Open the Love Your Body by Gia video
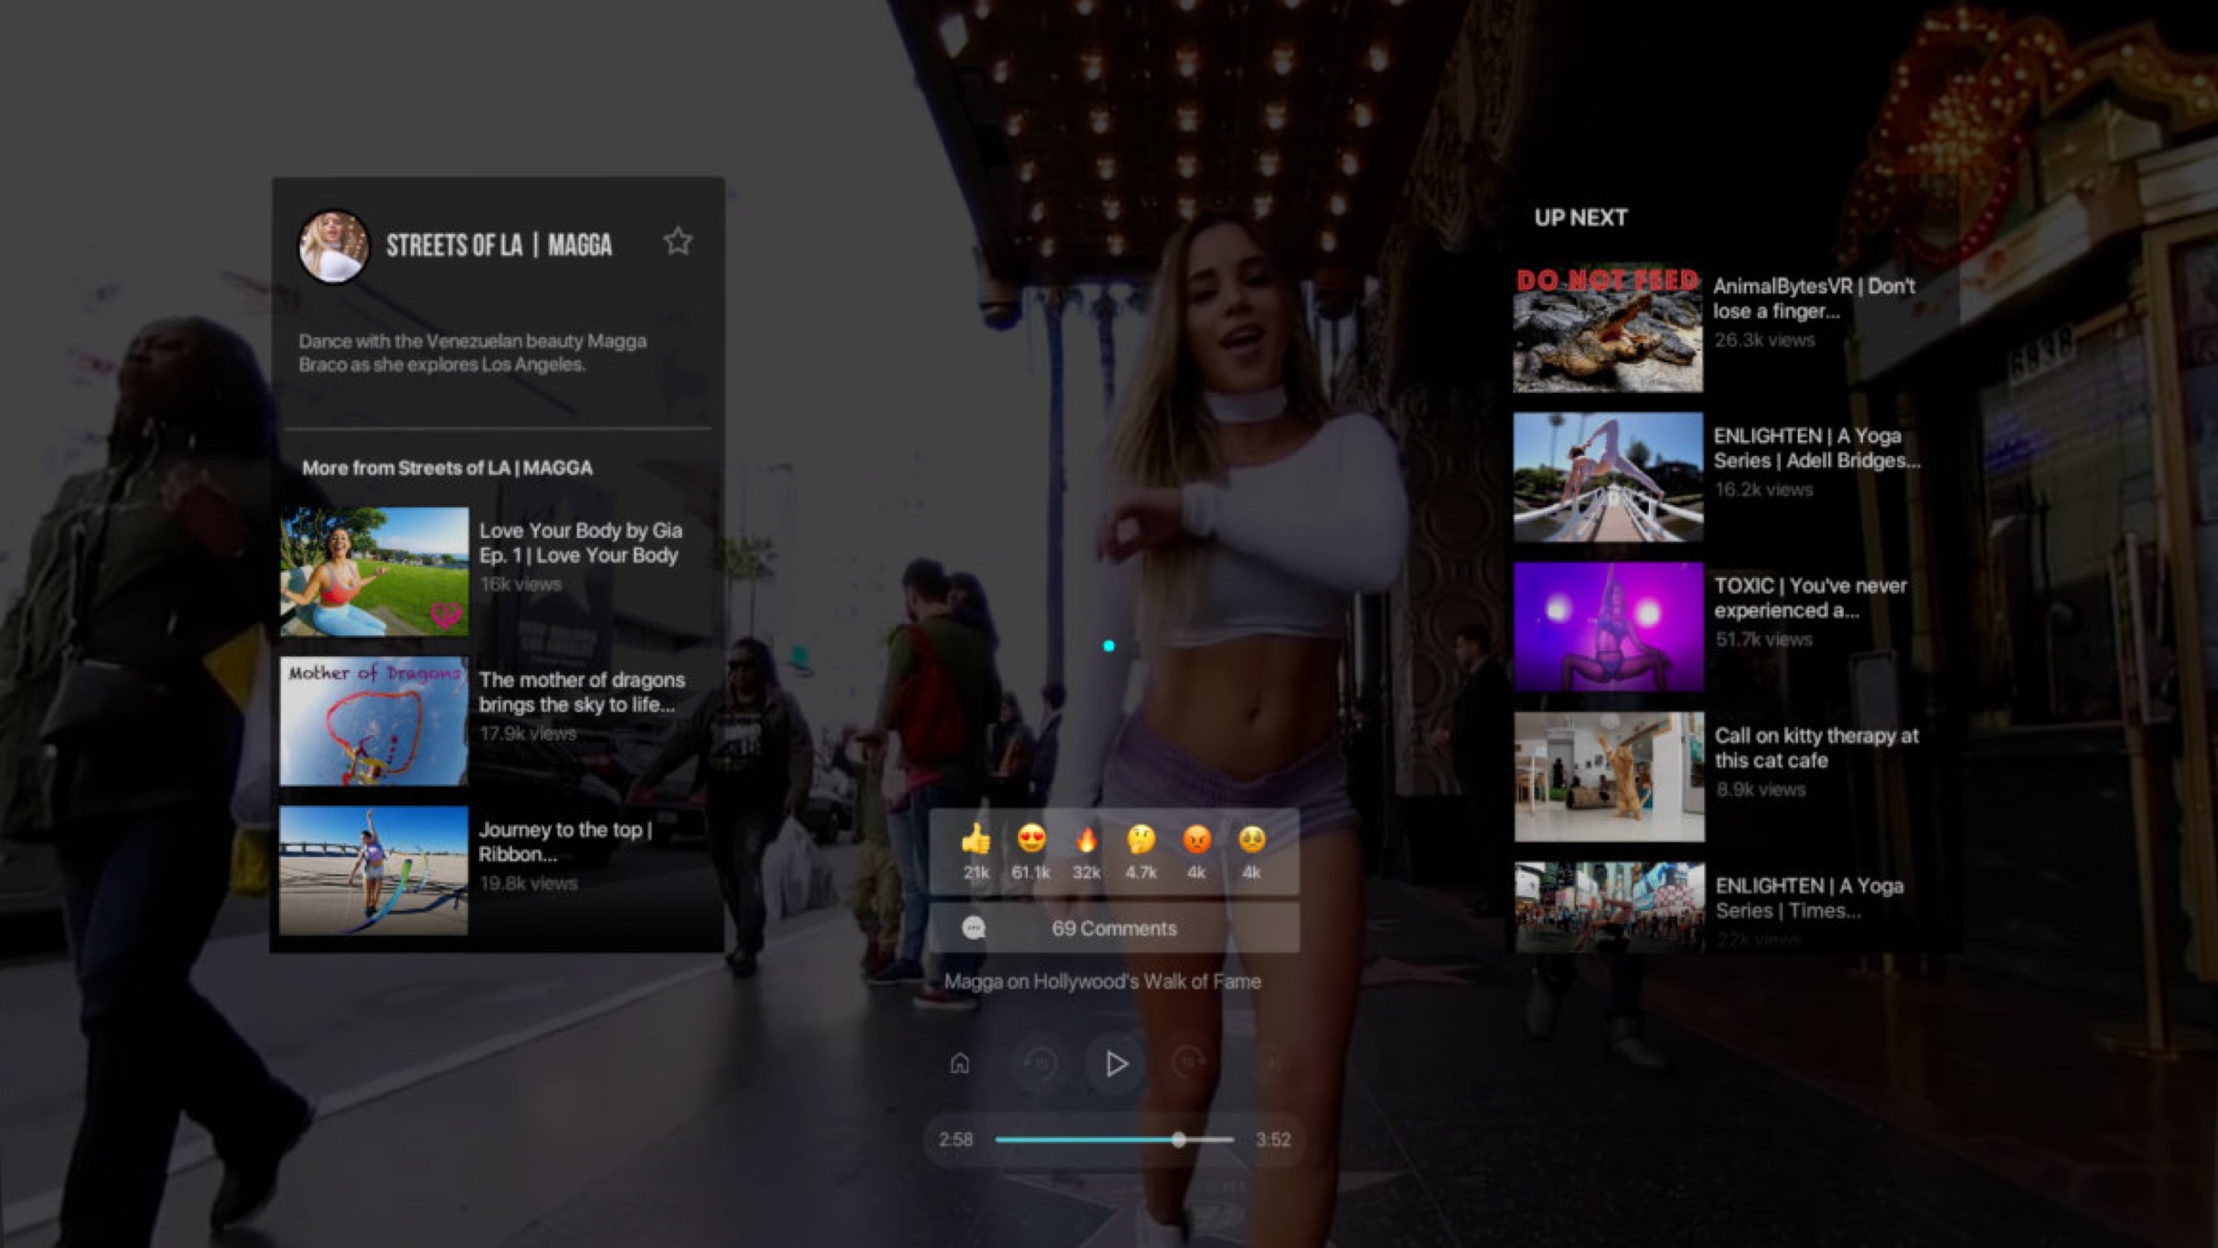The image size is (2218, 1248). pos(374,572)
